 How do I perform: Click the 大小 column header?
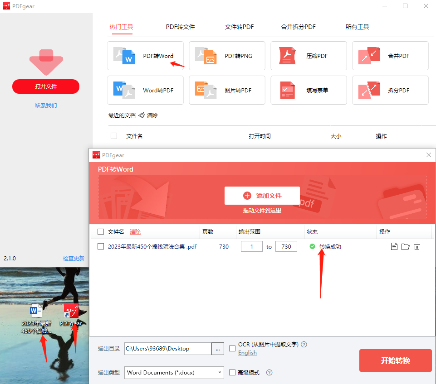[x=336, y=136]
